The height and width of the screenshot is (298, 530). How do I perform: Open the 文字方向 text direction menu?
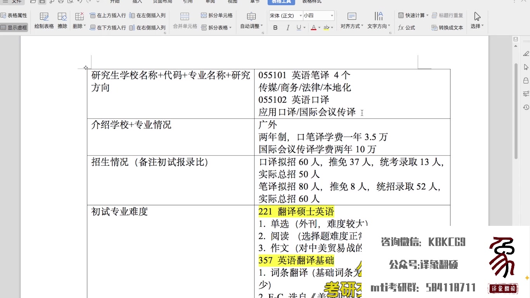point(379,21)
